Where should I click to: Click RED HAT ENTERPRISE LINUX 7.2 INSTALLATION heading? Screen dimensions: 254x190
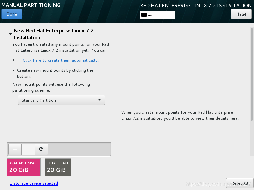(x=196, y=5)
